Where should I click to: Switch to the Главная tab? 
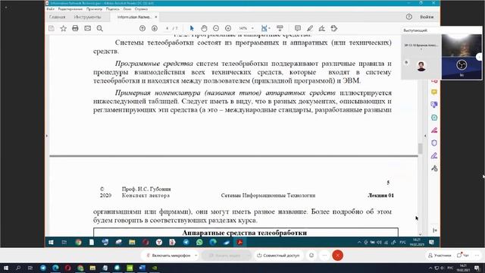pos(58,17)
